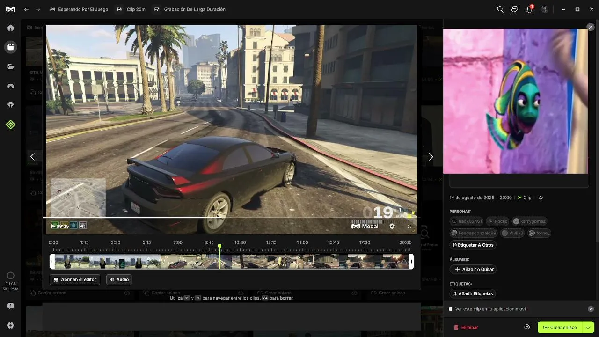Open the games controller sidebar icon
Image resolution: width=599 pixels, height=337 pixels.
[x=10, y=86]
